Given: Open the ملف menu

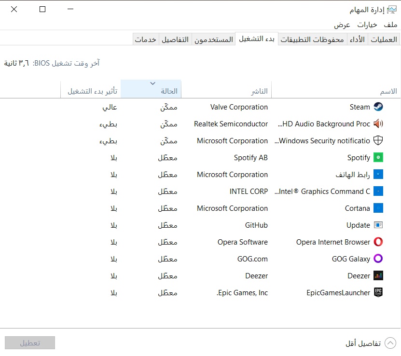Looking at the screenshot, I should (390, 25).
